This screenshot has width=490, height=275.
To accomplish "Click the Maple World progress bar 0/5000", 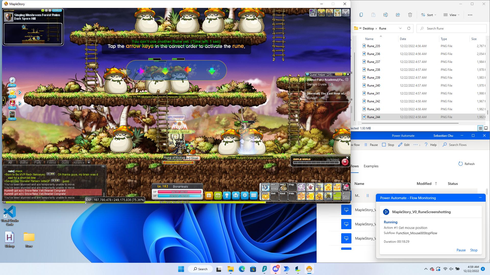I will point(316,163).
